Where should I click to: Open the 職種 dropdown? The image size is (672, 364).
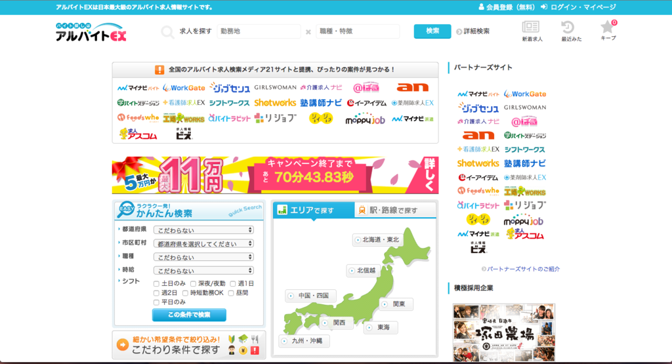203,257
